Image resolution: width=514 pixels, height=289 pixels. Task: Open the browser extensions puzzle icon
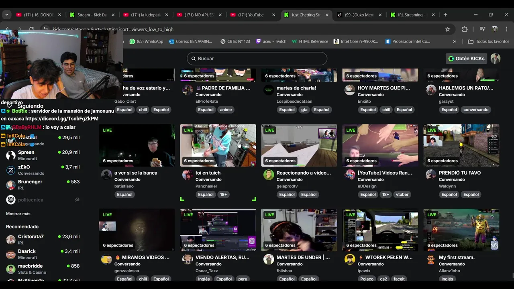click(465, 29)
